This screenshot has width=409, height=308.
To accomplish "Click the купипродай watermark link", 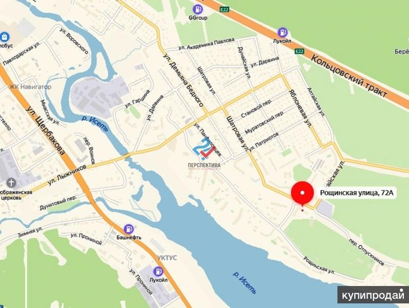I will coord(373,295).
